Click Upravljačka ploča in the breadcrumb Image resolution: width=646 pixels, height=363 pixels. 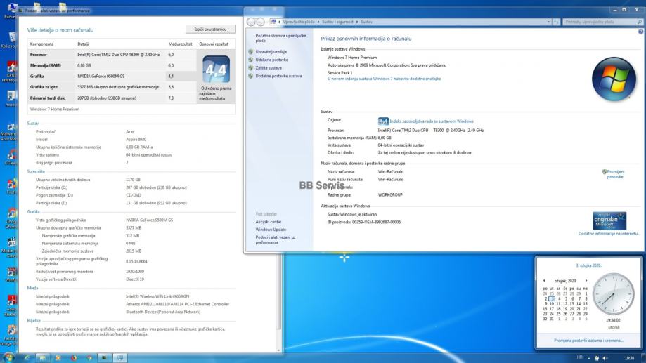point(297,22)
